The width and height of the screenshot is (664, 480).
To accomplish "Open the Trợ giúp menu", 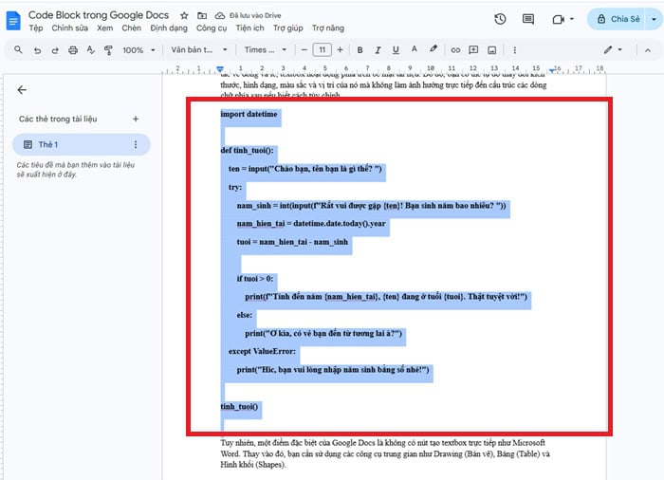I will coord(288,28).
